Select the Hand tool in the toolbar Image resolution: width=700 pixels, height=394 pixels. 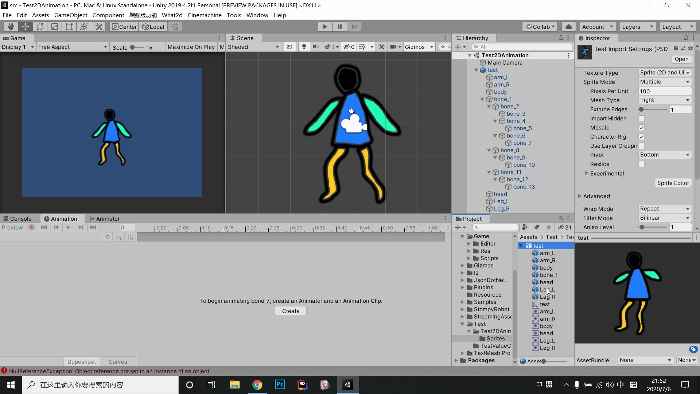tap(10, 26)
